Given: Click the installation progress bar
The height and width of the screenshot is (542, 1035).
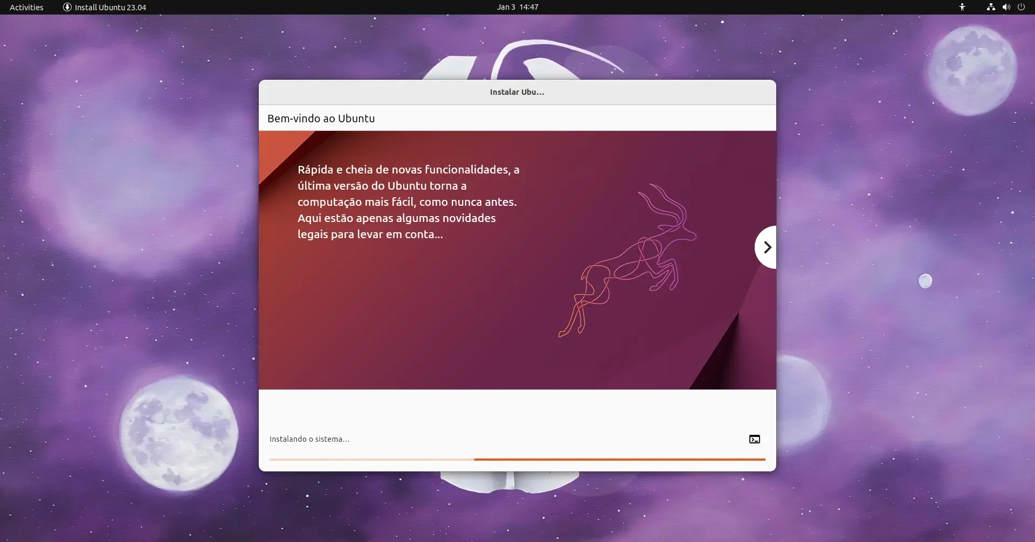Looking at the screenshot, I should (517, 460).
